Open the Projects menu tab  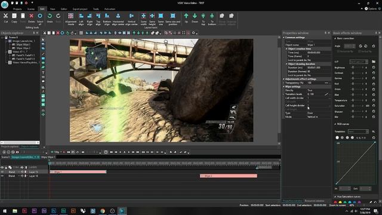coord(17,9)
